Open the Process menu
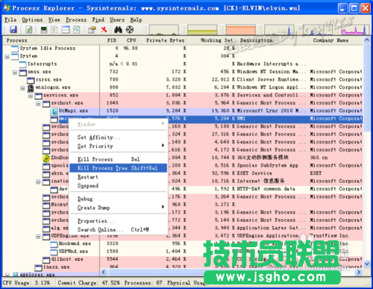This screenshot has height=289, width=373. [x=76, y=19]
